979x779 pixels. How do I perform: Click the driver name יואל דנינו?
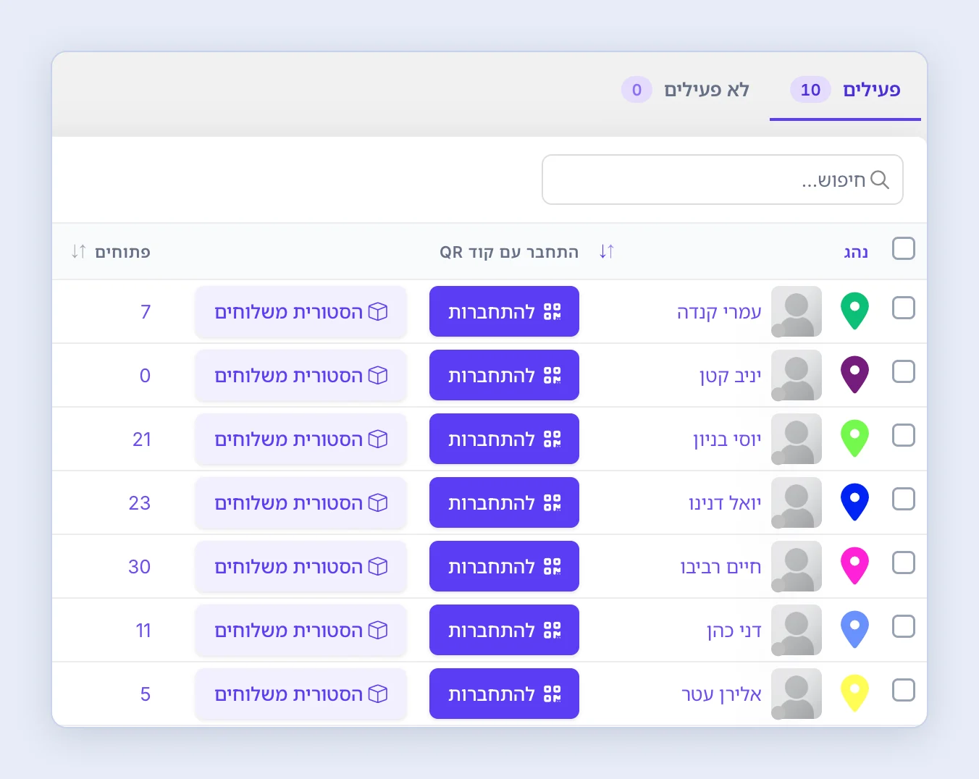pos(725,503)
